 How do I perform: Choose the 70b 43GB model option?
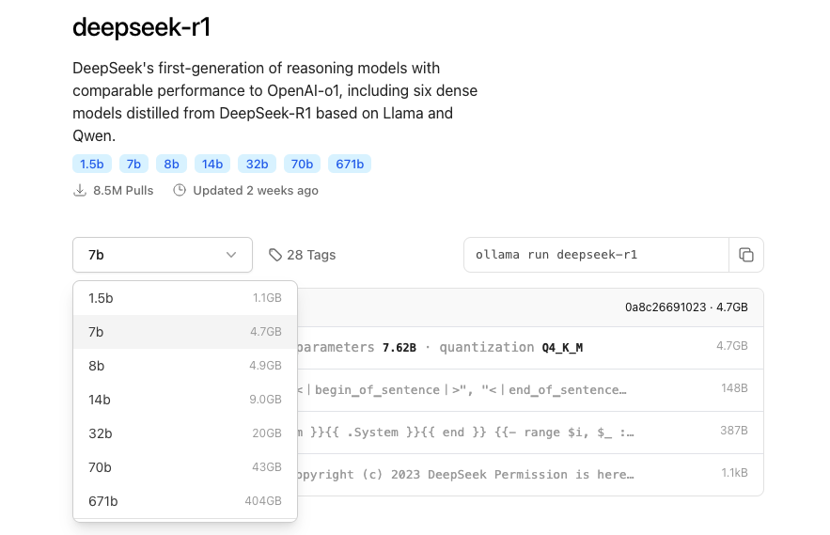coord(184,467)
